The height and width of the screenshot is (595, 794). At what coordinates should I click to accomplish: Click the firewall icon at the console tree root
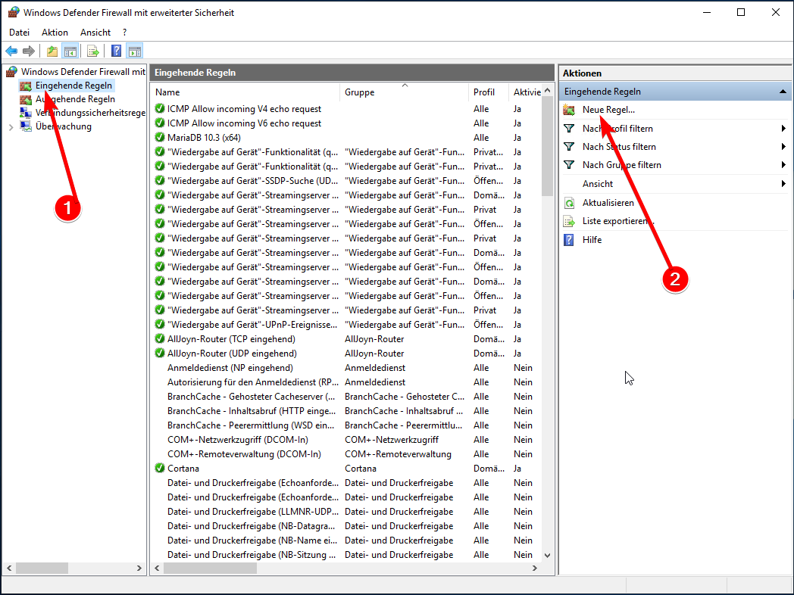(11, 72)
